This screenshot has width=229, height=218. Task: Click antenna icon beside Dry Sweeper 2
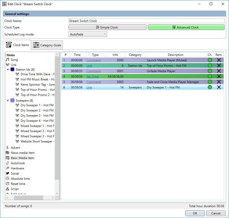point(17,110)
